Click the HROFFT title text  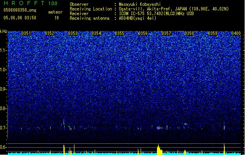click(x=24, y=3)
